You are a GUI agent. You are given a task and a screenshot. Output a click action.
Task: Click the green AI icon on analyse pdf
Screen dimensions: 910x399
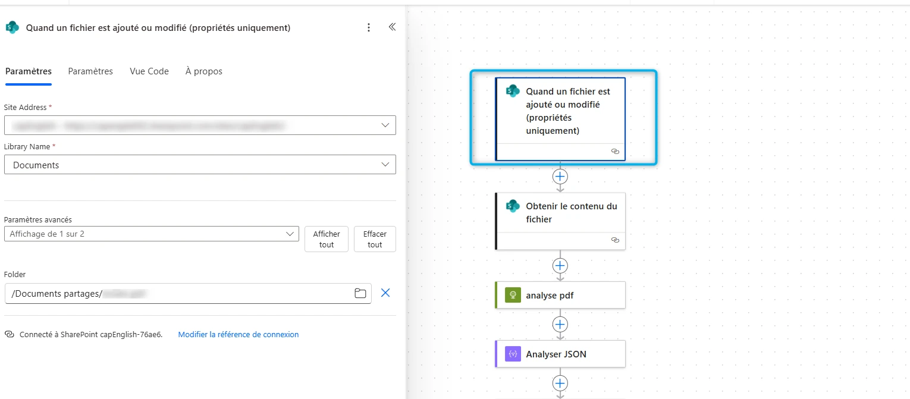513,295
